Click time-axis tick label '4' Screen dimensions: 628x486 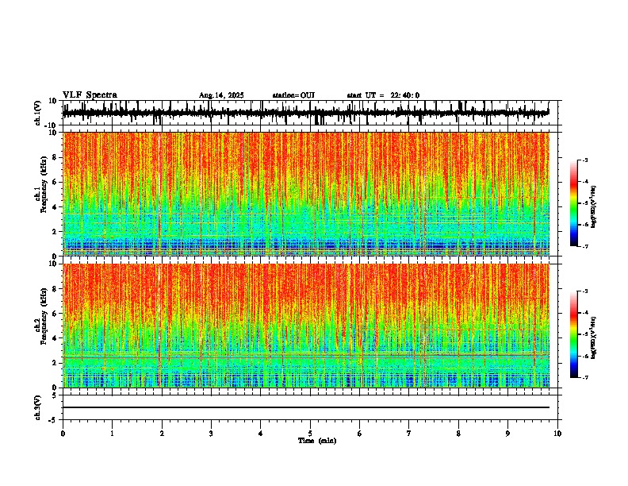(x=261, y=434)
